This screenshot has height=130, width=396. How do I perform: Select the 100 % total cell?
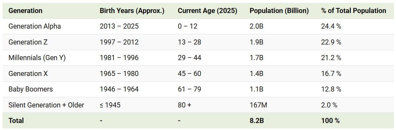coord(330,121)
